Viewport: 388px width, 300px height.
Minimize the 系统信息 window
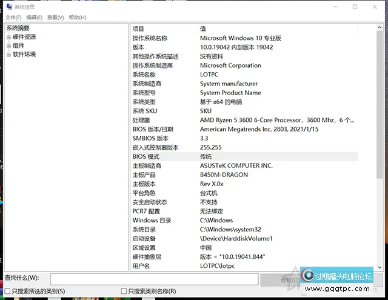click(335, 7)
